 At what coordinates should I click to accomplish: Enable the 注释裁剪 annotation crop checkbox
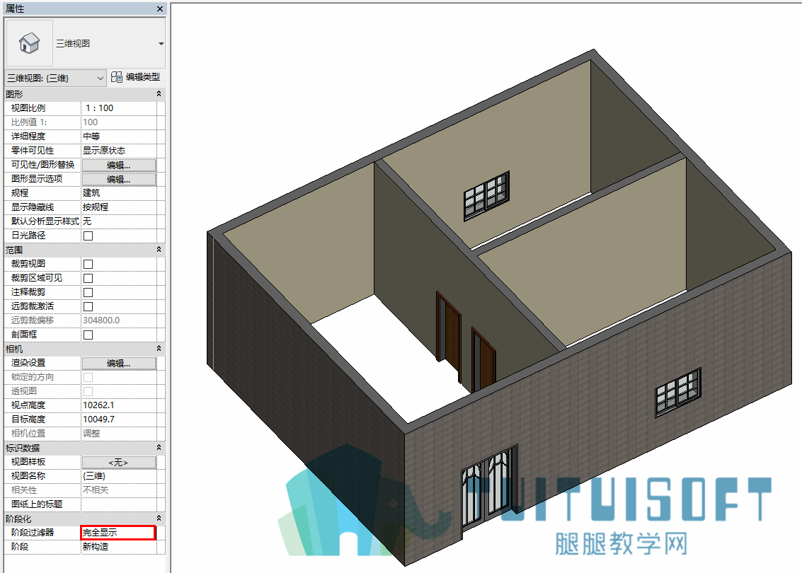88,292
